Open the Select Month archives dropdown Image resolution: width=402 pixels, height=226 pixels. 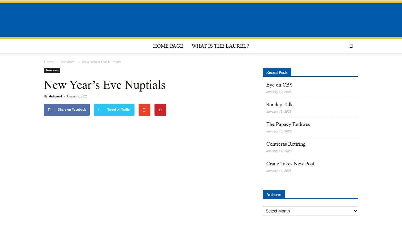310,211
